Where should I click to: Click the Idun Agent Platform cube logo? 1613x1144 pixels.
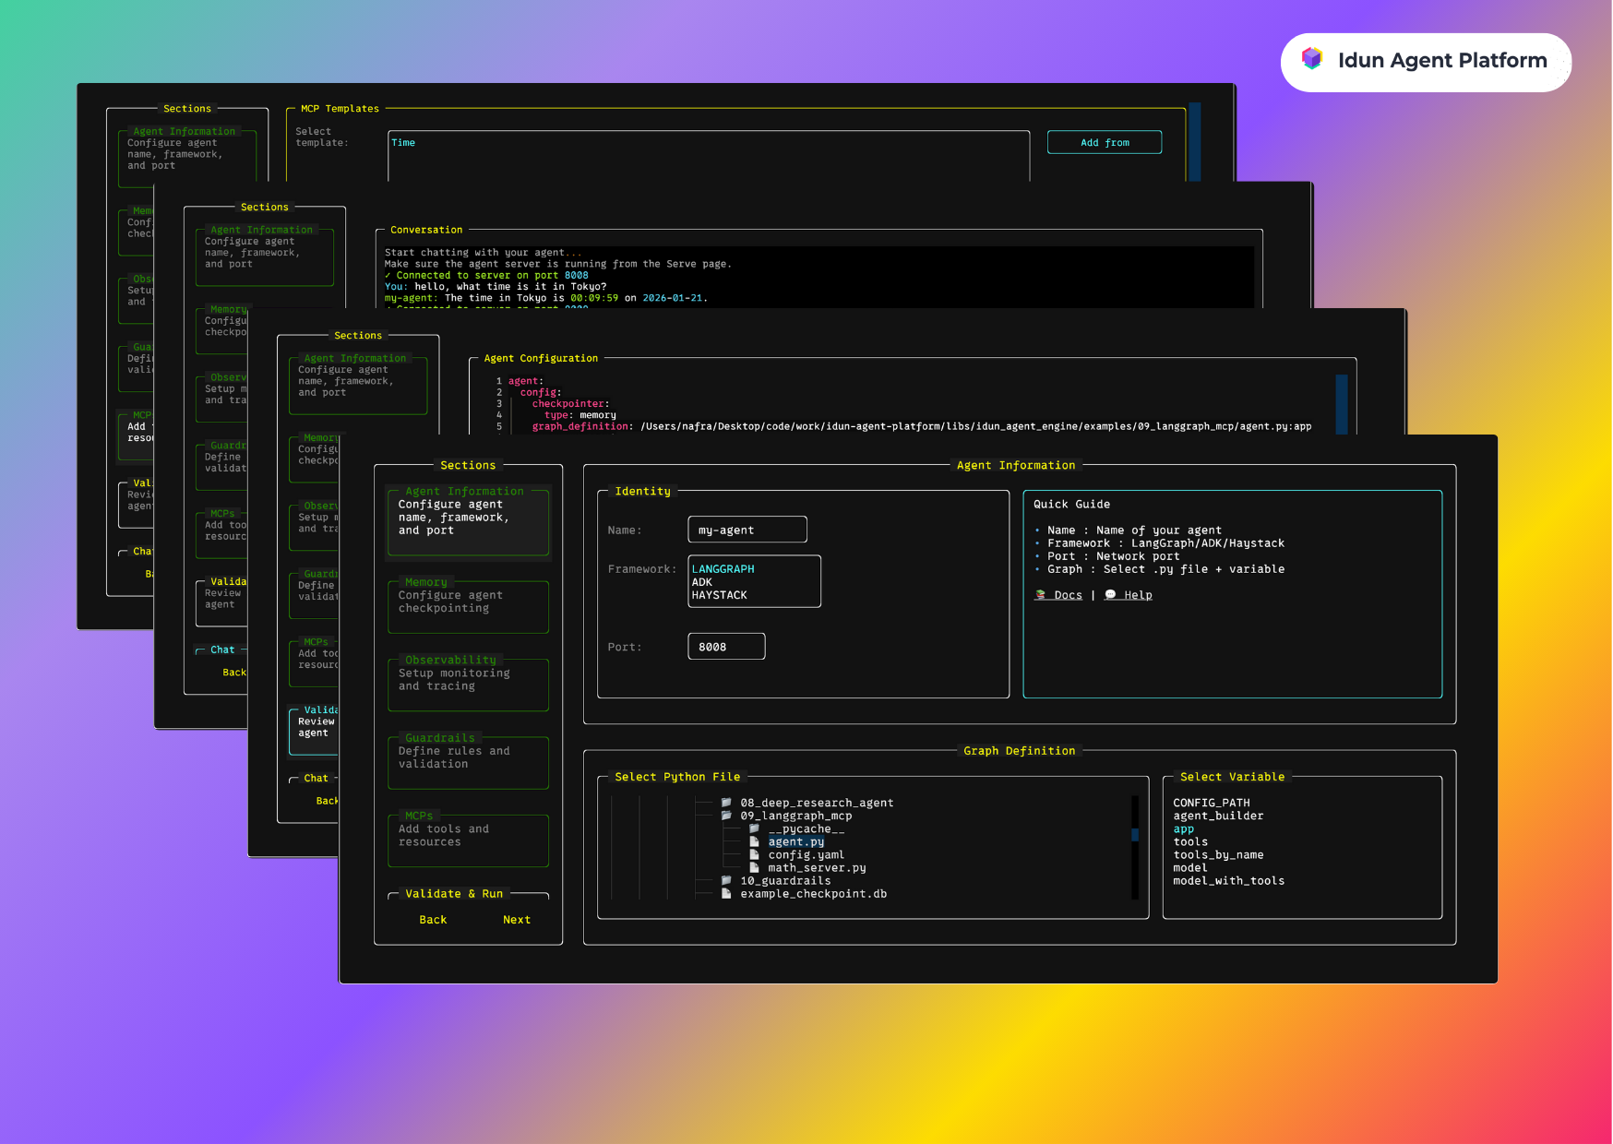1311,59
